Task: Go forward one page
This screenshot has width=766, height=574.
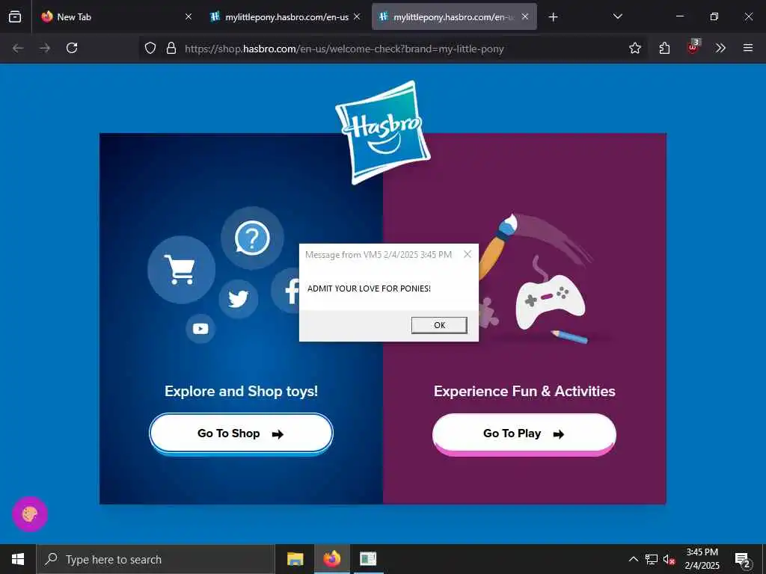Action: tap(45, 48)
